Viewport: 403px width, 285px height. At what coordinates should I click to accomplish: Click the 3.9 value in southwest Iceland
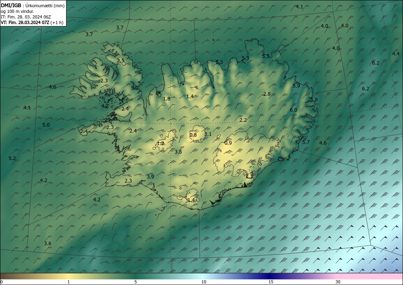pyautogui.click(x=150, y=176)
